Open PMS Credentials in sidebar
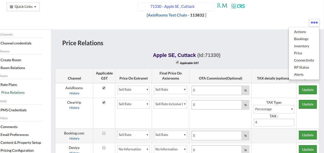The height and width of the screenshot is (153, 324). [x=13, y=110]
